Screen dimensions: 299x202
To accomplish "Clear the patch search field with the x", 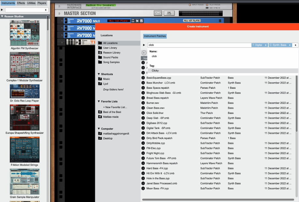I will pyautogui.click(x=295, y=45).
